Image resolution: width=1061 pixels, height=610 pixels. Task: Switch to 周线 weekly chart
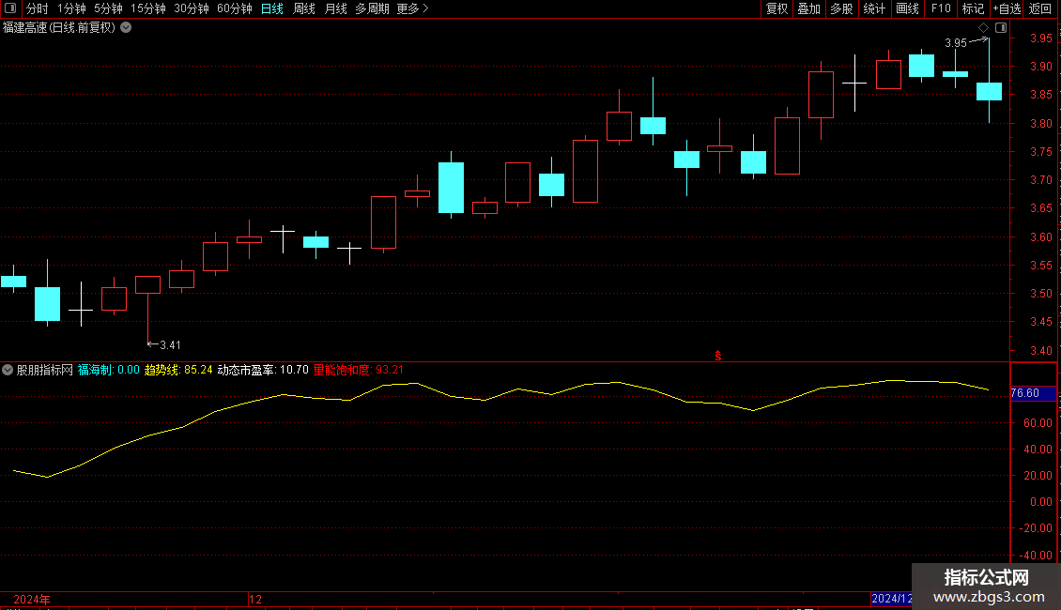pos(304,8)
